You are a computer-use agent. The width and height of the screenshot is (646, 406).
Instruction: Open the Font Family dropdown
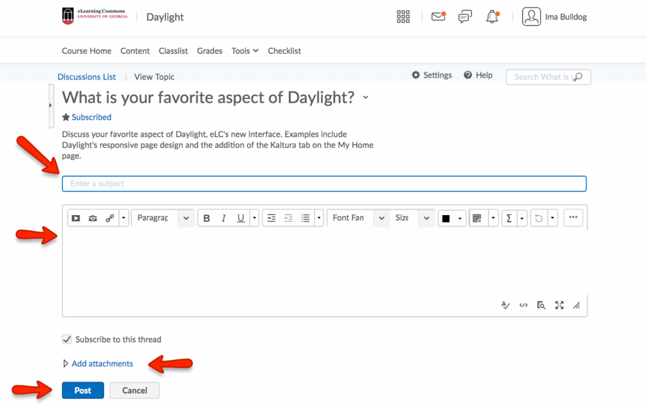click(x=358, y=218)
